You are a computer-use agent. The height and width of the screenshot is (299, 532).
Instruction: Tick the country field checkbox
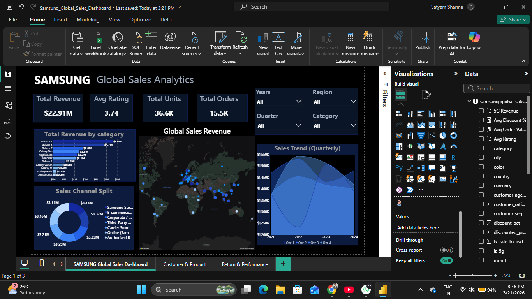pyautogui.click(x=481, y=176)
